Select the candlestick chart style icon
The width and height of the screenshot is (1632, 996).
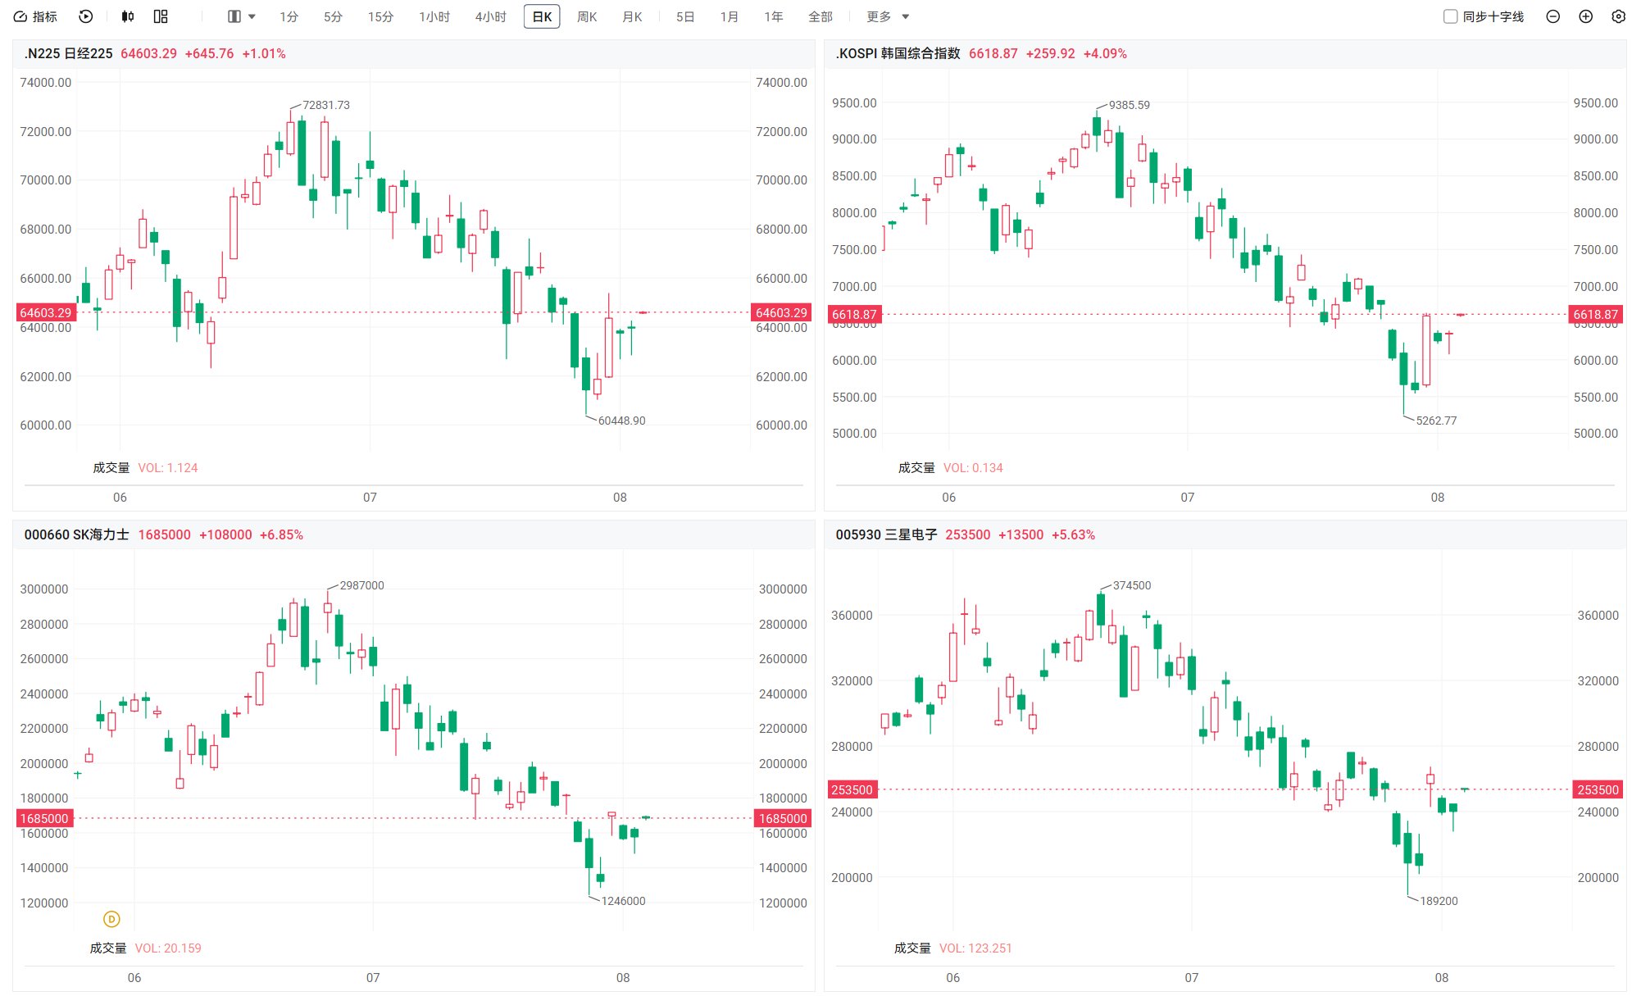128,16
